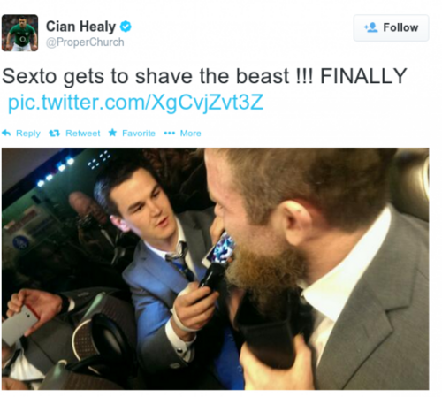Click the blue verified badge

pyautogui.click(x=126, y=27)
